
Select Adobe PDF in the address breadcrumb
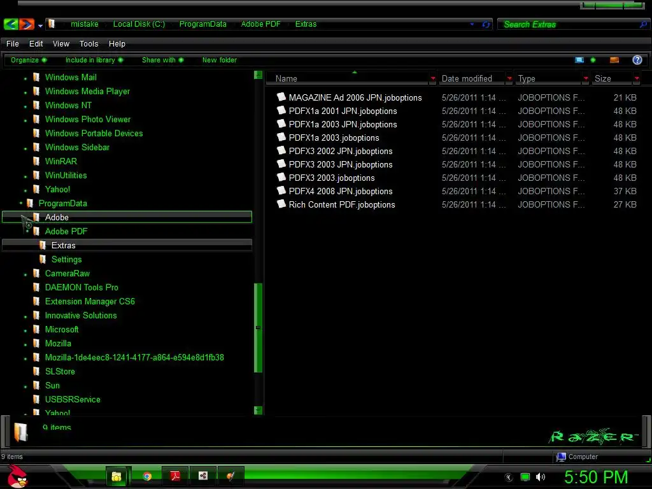tap(260, 24)
